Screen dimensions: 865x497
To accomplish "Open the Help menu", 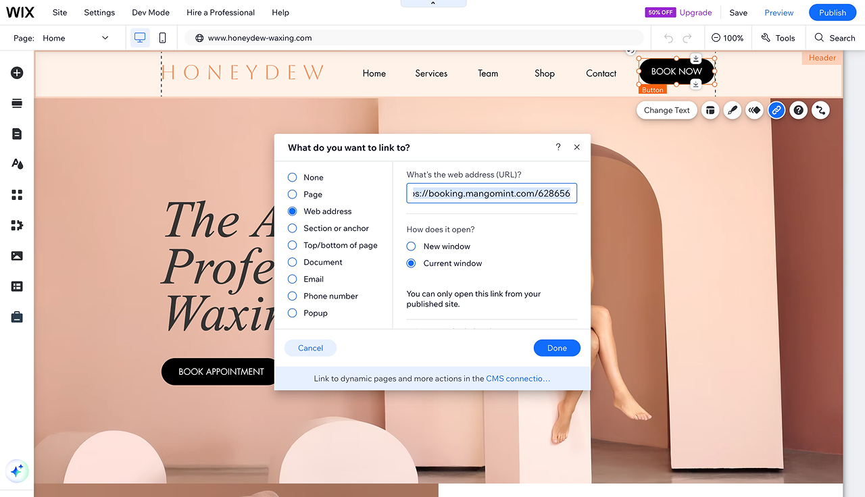I will [x=280, y=12].
